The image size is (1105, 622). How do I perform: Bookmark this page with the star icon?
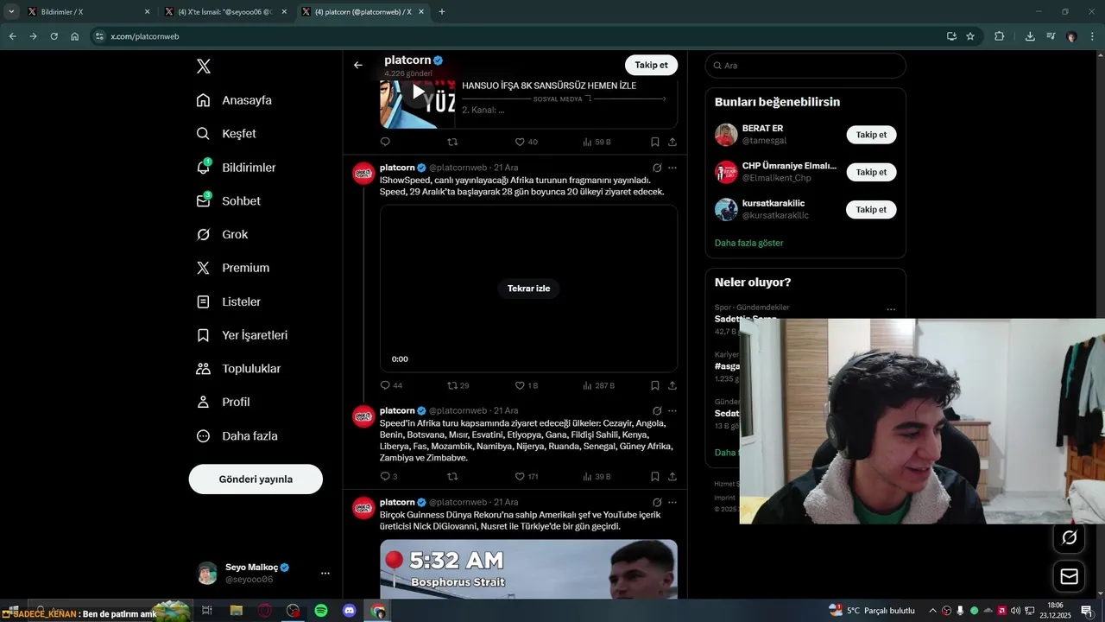(970, 36)
